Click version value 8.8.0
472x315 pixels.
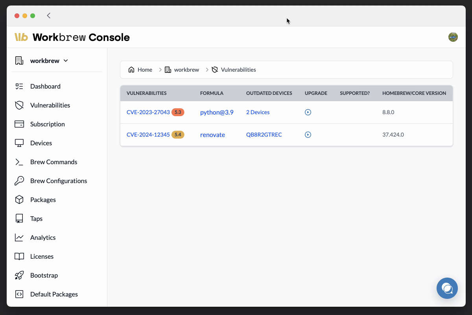click(388, 112)
